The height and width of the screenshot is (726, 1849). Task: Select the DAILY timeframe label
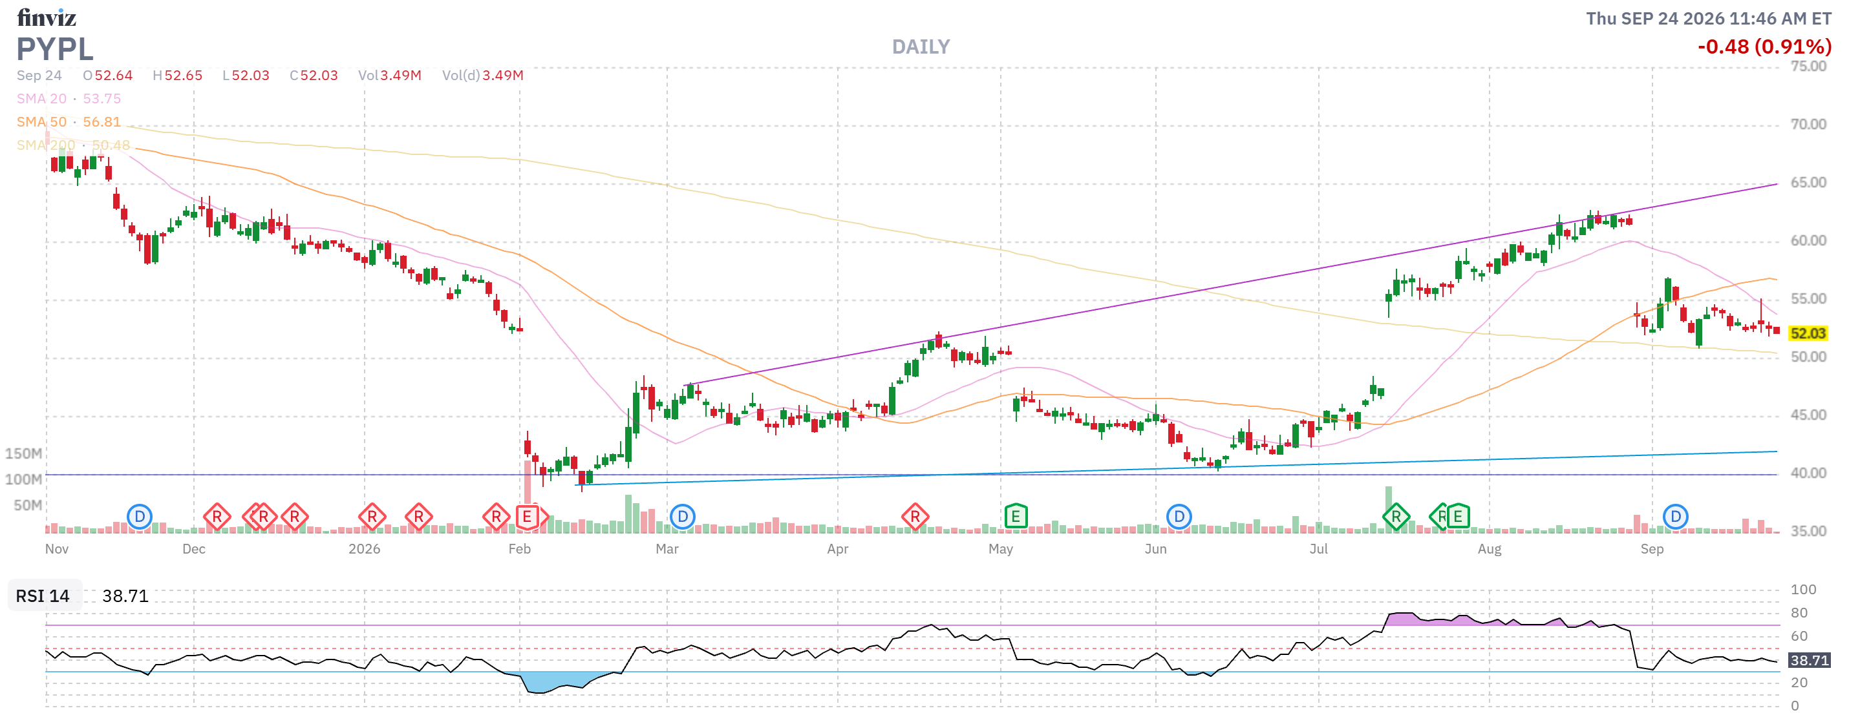(x=921, y=47)
